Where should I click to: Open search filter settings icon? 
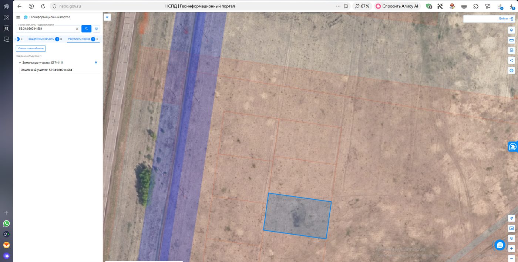tap(97, 28)
